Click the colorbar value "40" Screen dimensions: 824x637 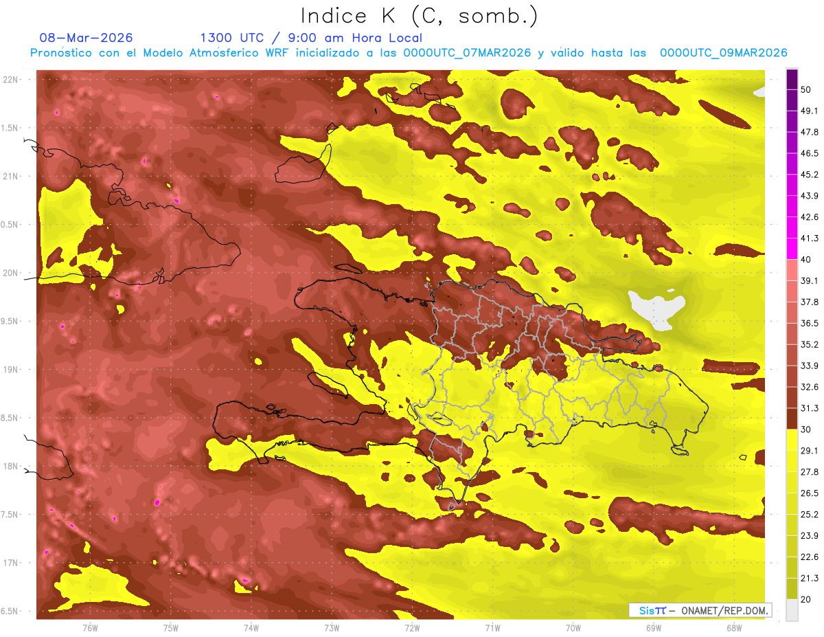[x=807, y=259]
